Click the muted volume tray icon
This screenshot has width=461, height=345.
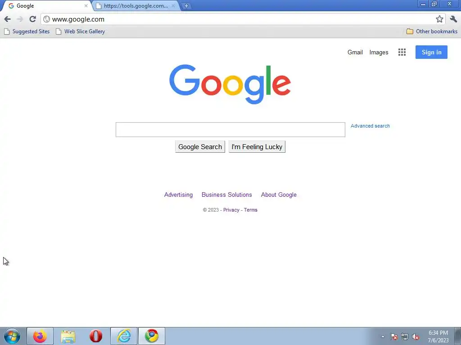[x=416, y=336]
